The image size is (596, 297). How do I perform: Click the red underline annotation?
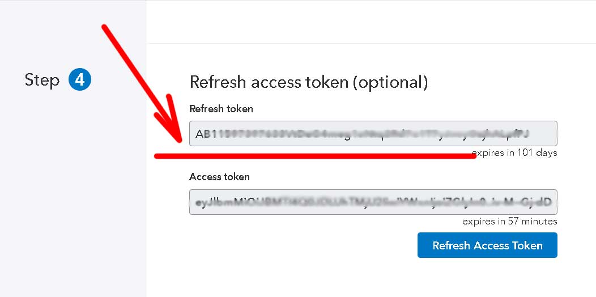(315, 156)
